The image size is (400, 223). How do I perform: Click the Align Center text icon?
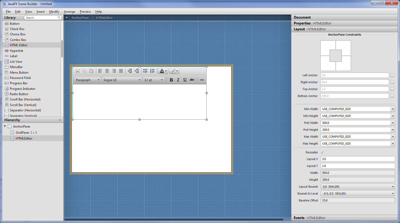[107, 71]
